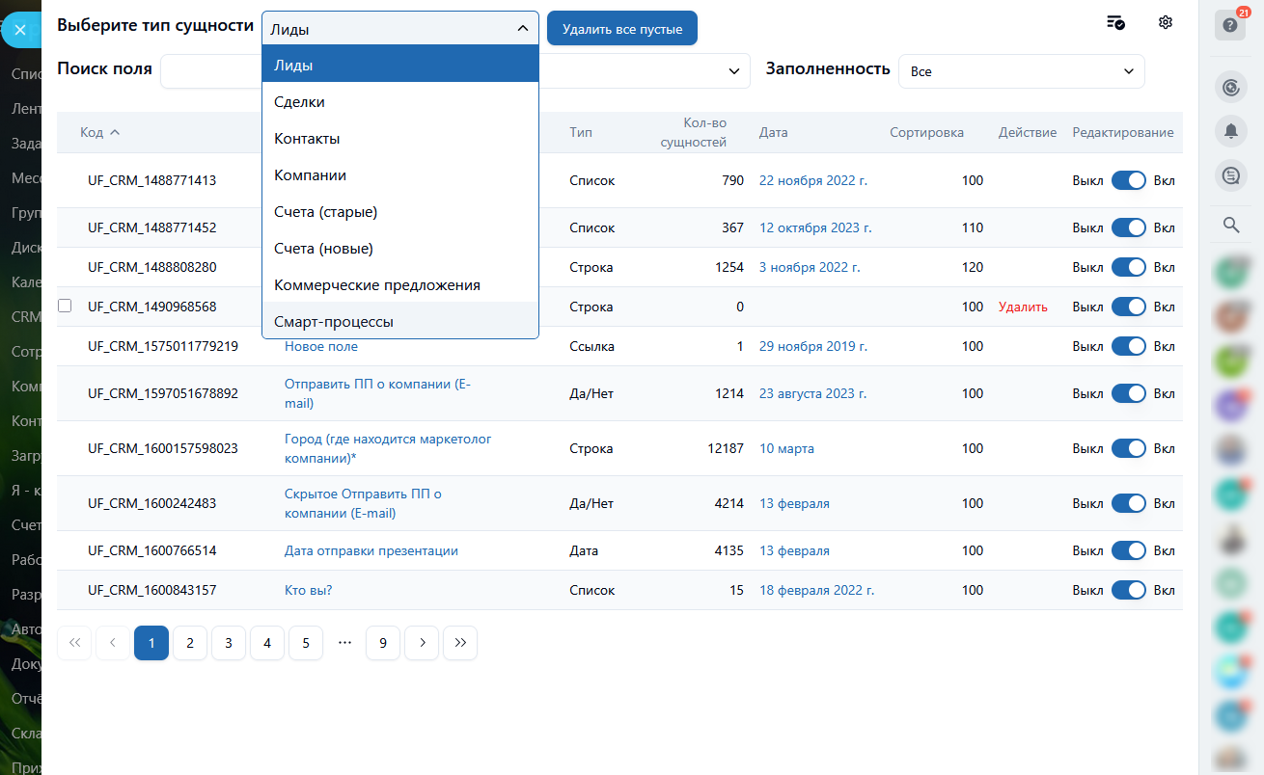Open the chat icon below the bell
The width and height of the screenshot is (1264, 775).
pos(1230,175)
